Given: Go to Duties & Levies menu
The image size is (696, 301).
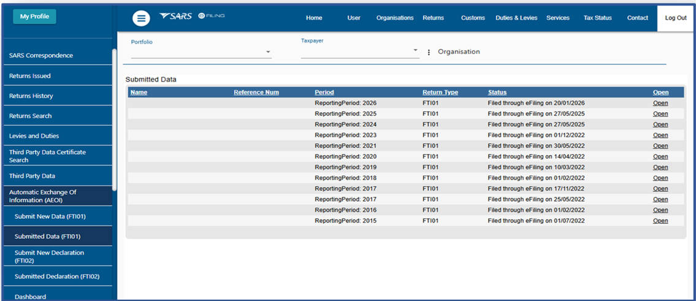Looking at the screenshot, I should tap(516, 18).
